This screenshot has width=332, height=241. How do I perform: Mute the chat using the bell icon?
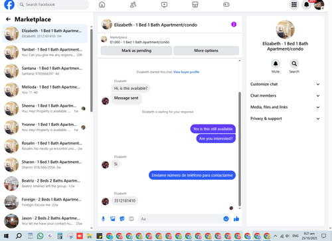point(276,64)
